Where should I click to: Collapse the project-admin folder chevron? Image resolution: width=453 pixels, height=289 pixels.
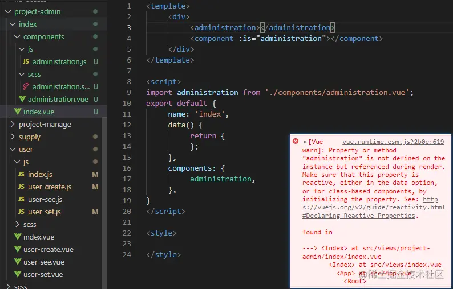(x=8, y=12)
